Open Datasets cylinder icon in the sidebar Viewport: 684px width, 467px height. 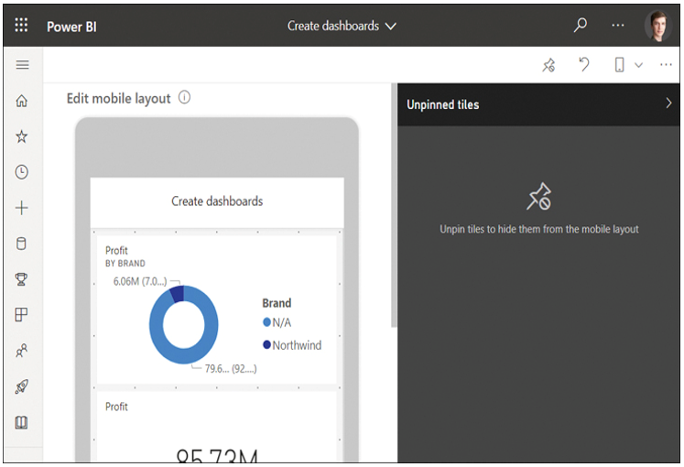pyautogui.click(x=21, y=244)
